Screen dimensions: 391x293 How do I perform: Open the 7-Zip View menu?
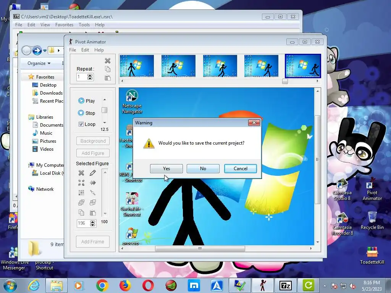[45, 25]
